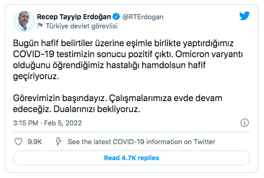Open the @RTErdogan handle

click(x=143, y=17)
